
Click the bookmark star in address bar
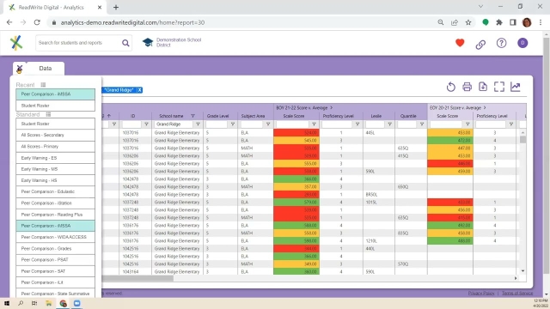[468, 22]
